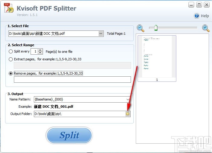Screen dimensions: 212x153
Task: Close the PDF Splitter window
Action: pos(207,5)
